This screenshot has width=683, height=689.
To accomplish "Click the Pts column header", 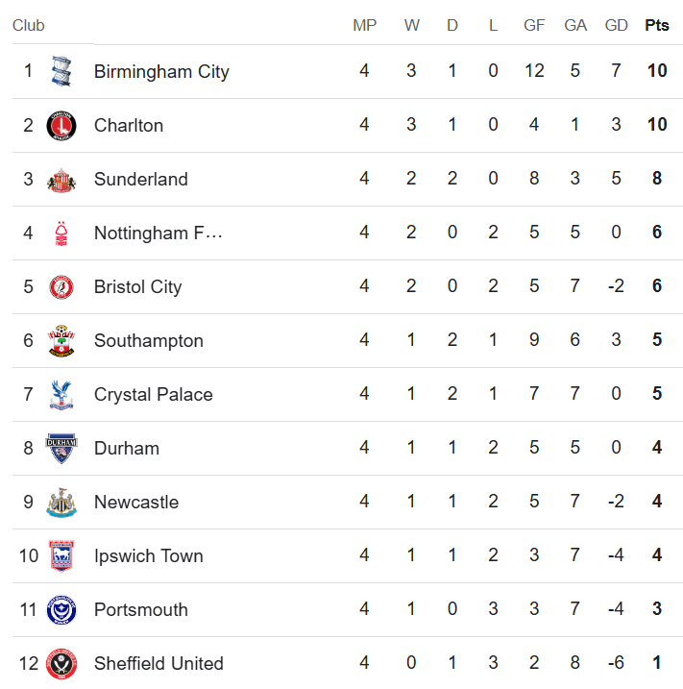I will tap(657, 25).
